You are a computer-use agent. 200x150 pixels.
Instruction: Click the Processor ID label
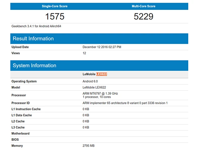(21, 103)
